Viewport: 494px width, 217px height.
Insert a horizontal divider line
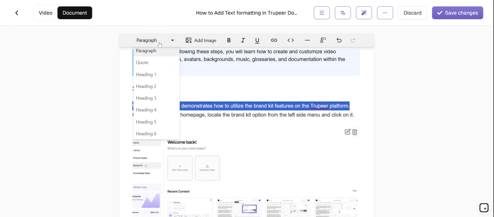coord(307,40)
